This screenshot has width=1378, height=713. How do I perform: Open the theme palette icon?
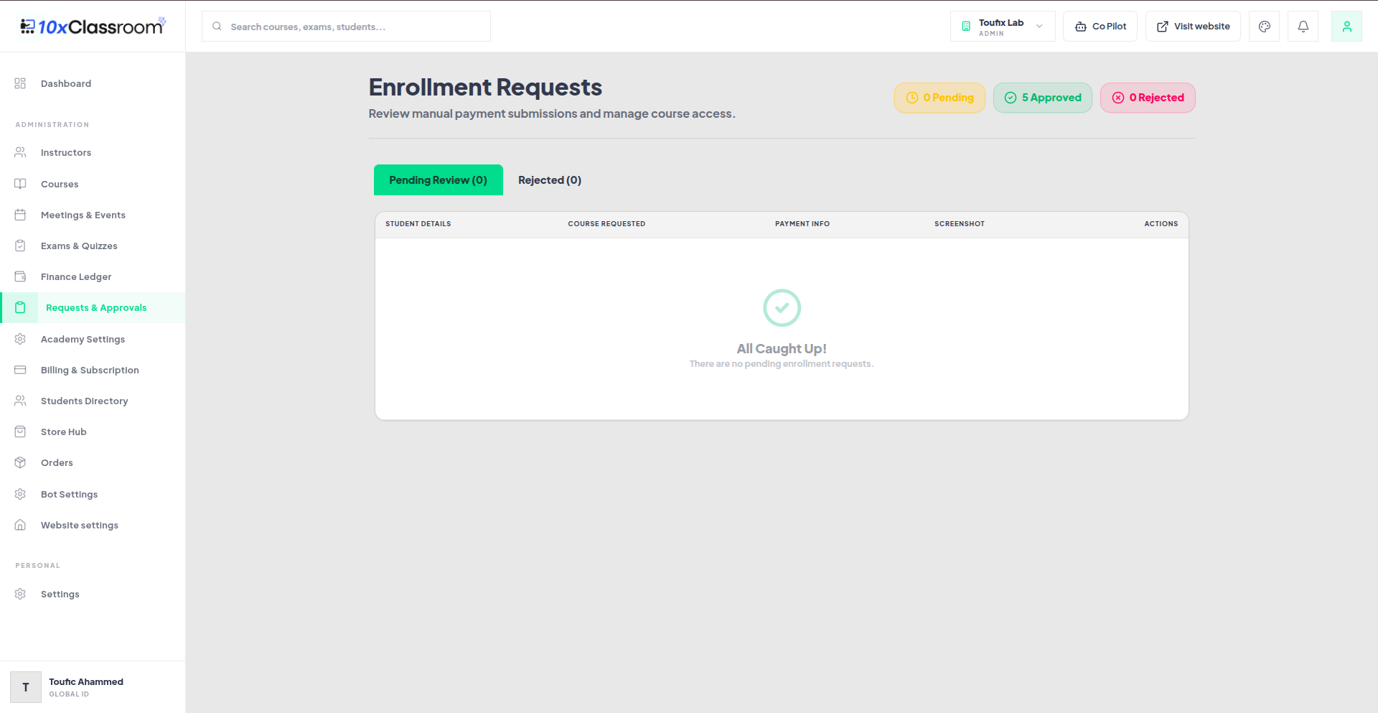click(x=1265, y=27)
